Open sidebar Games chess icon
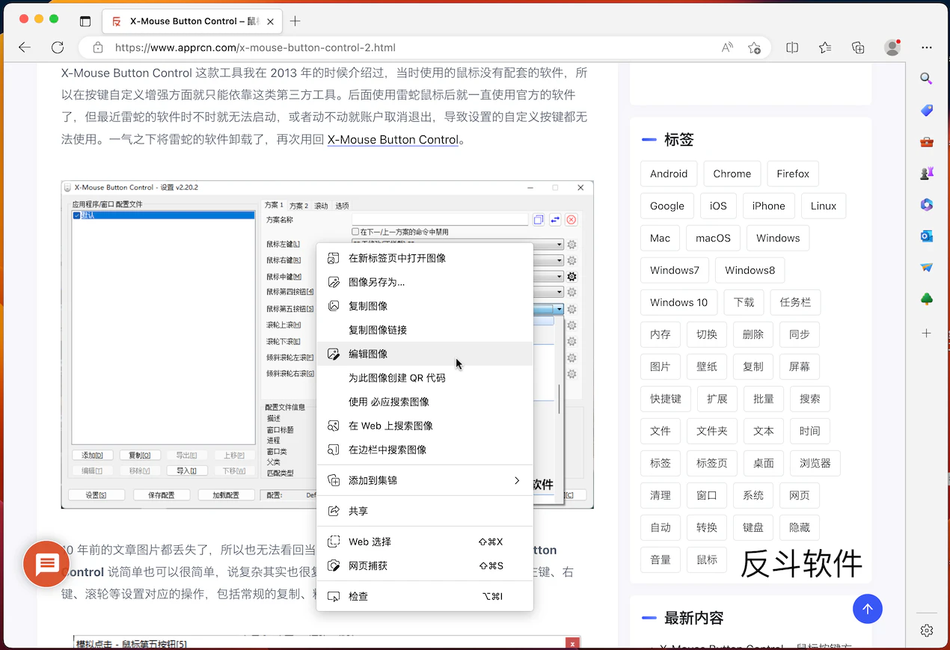The height and width of the screenshot is (650, 950). point(927,173)
